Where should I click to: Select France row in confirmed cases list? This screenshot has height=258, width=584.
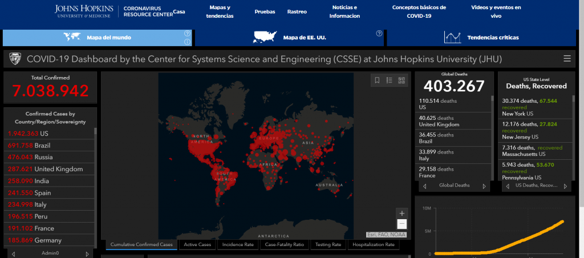pyautogui.click(x=49, y=228)
